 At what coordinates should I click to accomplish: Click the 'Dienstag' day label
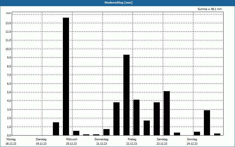coord(41,139)
